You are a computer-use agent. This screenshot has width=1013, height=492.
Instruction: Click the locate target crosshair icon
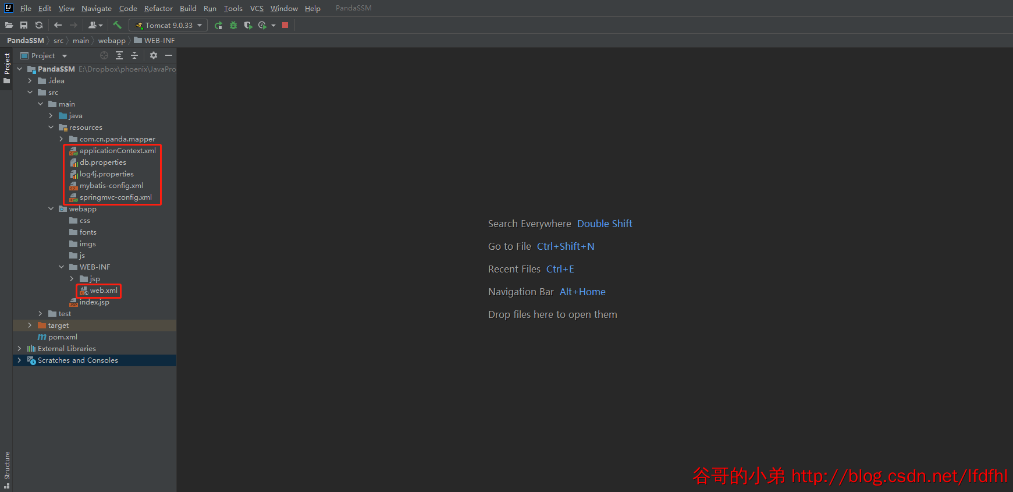(104, 55)
